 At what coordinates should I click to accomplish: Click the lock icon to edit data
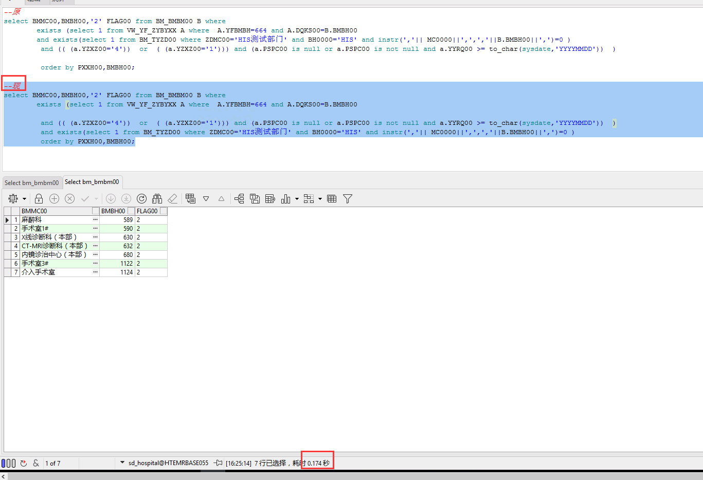(39, 199)
